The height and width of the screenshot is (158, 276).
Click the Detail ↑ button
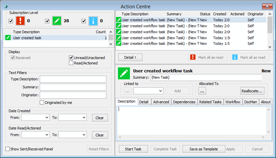pos(130,57)
